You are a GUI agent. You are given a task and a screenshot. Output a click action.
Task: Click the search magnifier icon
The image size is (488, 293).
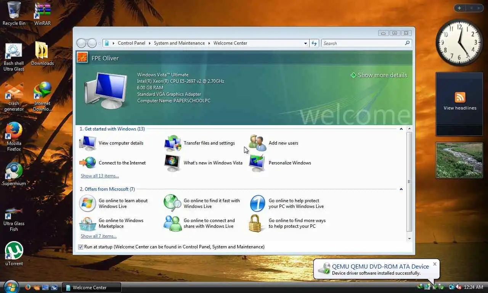[407, 43]
